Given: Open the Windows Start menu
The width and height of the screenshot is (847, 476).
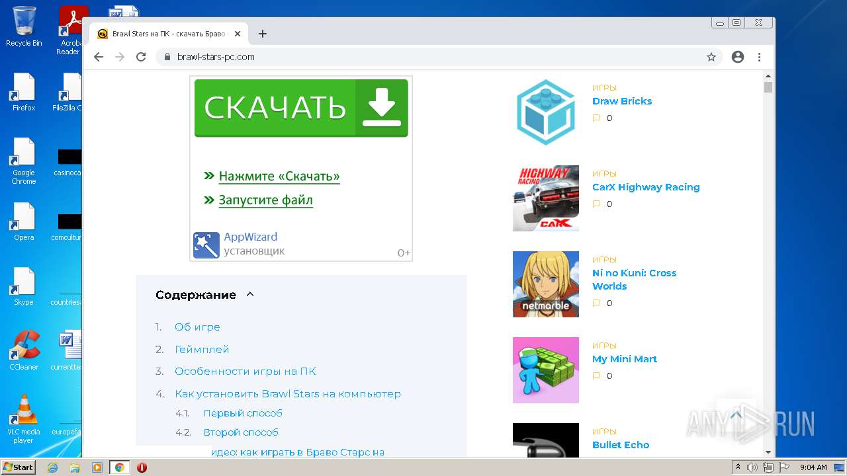Looking at the screenshot, I should 18,467.
